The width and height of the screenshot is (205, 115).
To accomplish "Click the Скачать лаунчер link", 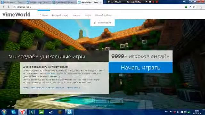I will (x=55, y=88).
